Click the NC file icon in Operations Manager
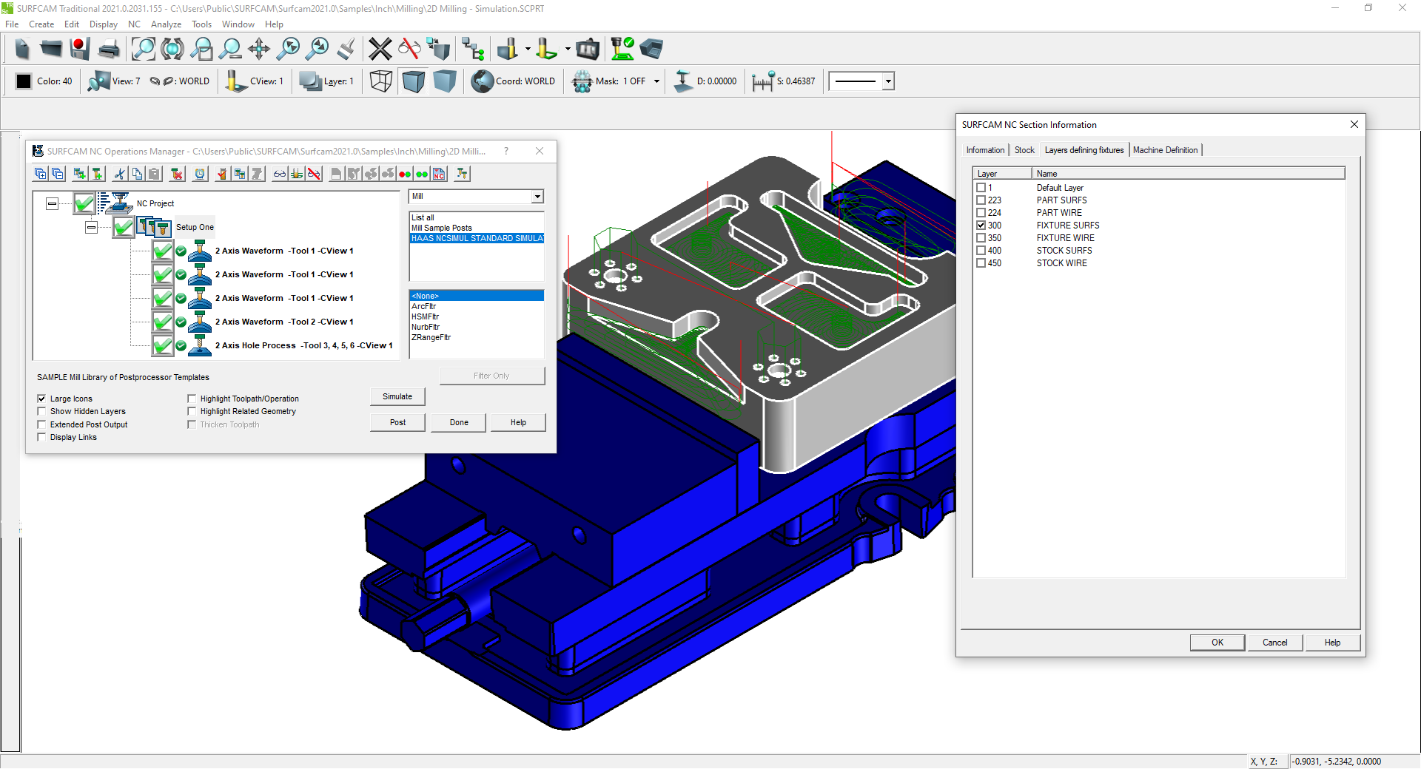Image resolution: width=1421 pixels, height=769 pixels. point(440,174)
